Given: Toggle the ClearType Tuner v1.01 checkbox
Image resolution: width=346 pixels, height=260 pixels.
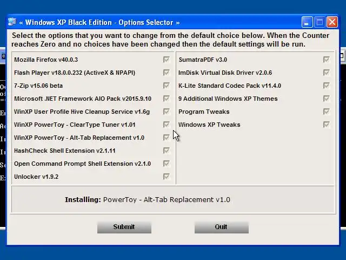Looking at the screenshot, I should click(167, 125).
